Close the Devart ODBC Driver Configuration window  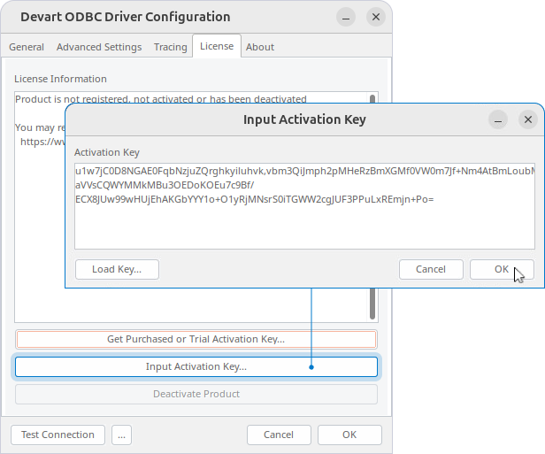pyautogui.click(x=376, y=17)
